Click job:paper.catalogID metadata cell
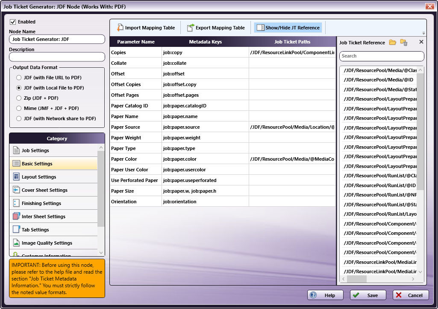Image resolution: width=438 pixels, height=309 pixels. pyautogui.click(x=205, y=106)
